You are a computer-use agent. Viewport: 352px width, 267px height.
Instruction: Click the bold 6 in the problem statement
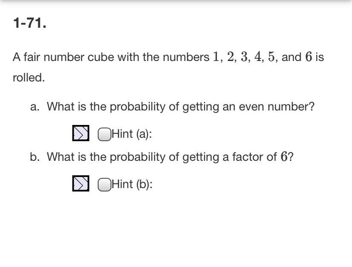309,56
